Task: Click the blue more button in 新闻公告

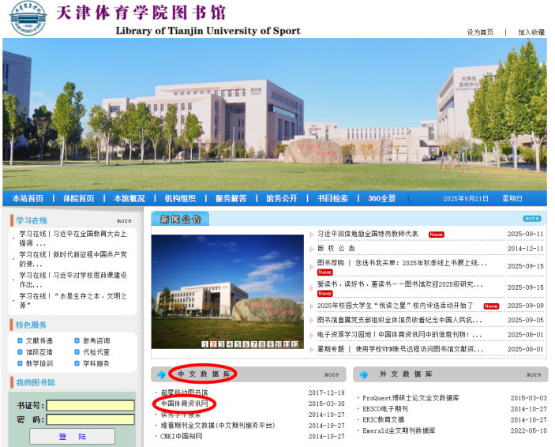Action: coord(531,218)
